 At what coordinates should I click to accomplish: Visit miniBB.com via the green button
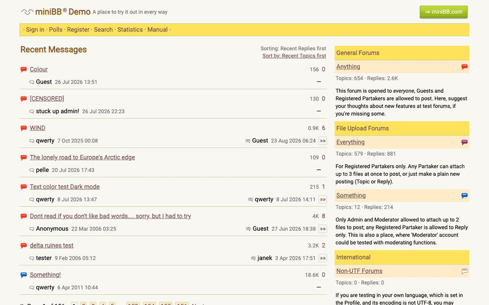pos(444,12)
